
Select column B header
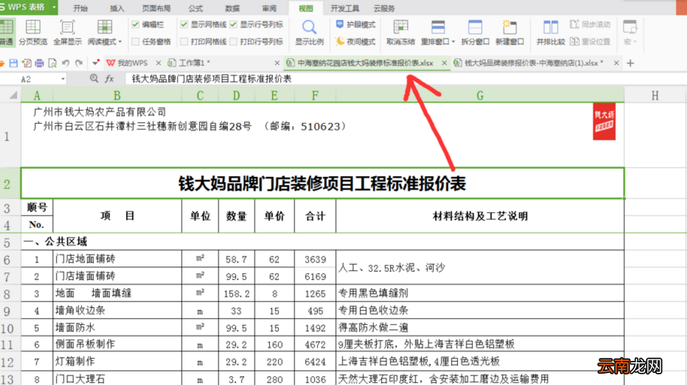(117, 95)
